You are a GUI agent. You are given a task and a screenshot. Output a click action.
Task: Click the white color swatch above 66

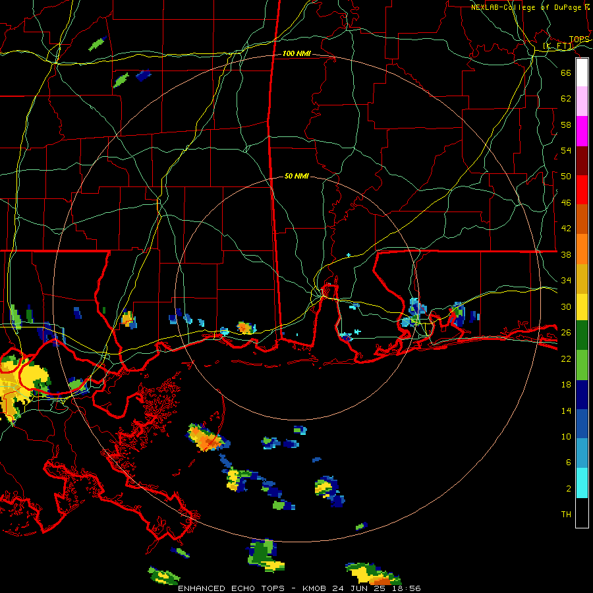coord(582,72)
